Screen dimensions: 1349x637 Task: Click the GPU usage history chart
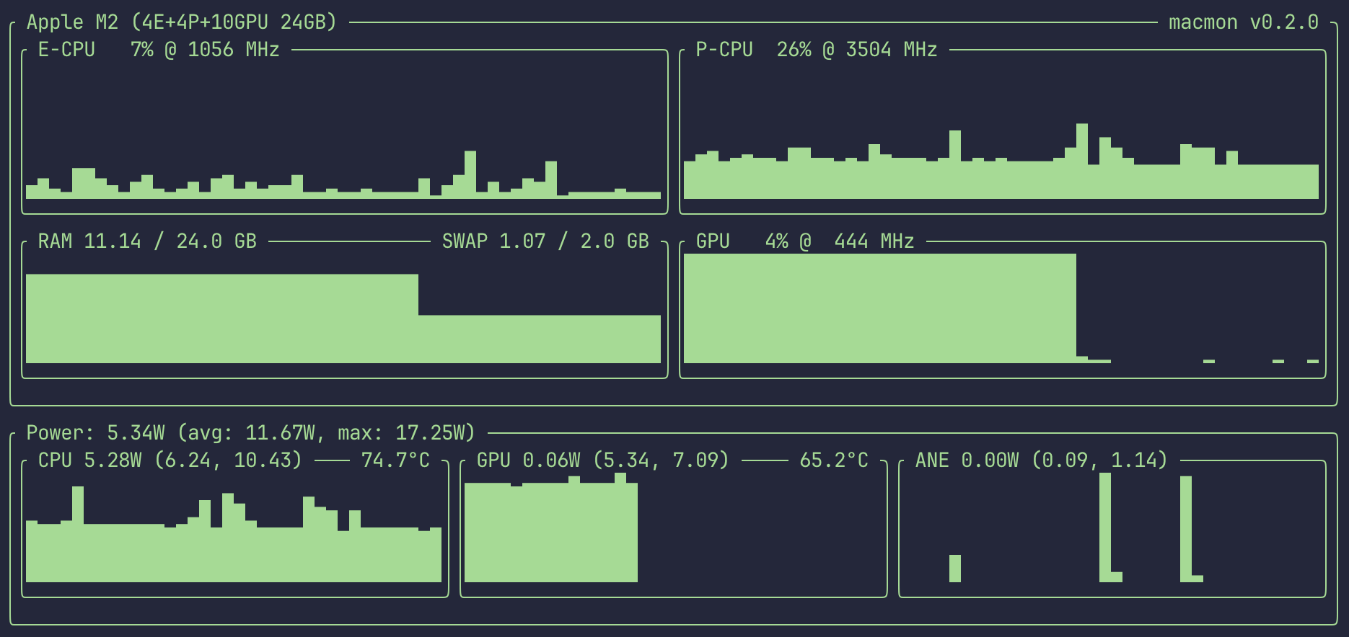pyautogui.click(x=1001, y=308)
